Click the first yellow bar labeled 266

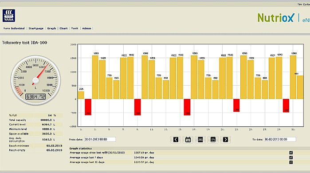(x=81, y=95)
